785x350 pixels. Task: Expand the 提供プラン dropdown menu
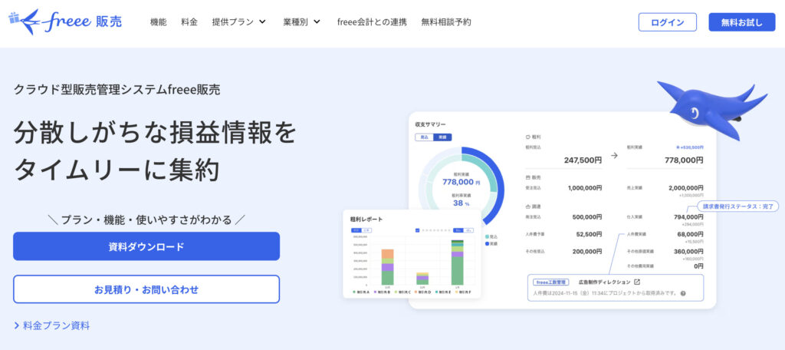239,22
